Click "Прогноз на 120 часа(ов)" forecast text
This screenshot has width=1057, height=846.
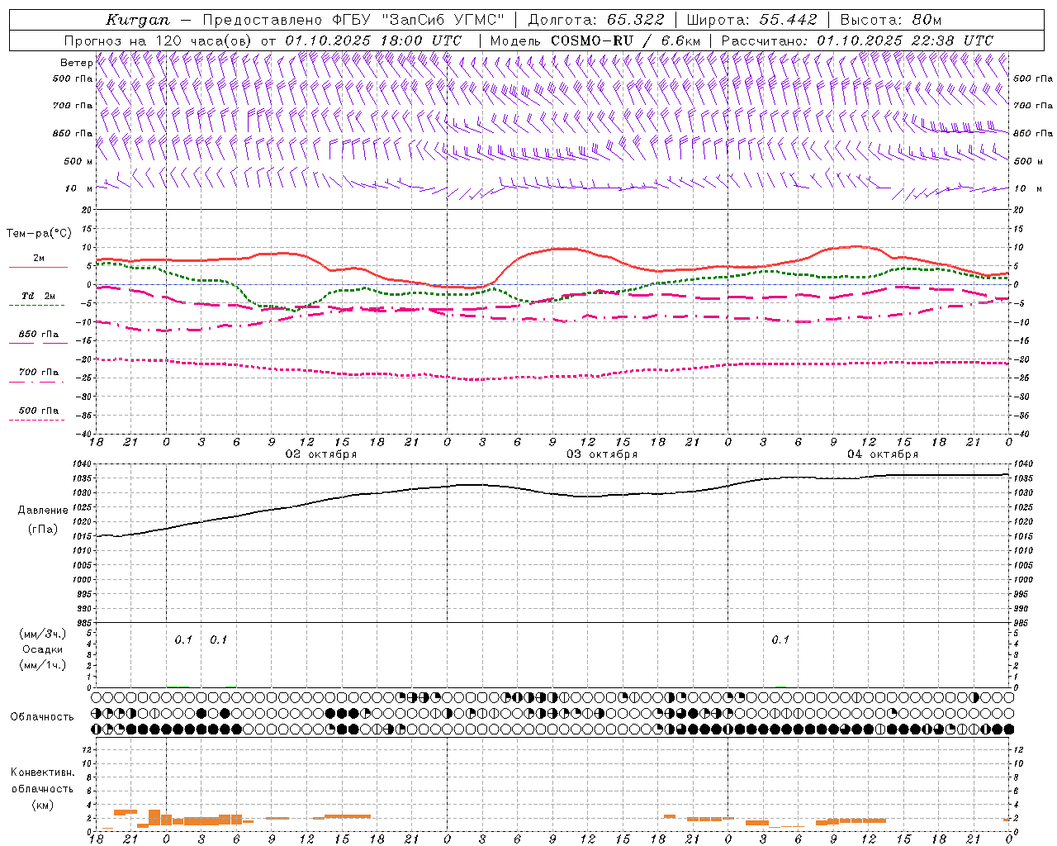click(x=159, y=40)
